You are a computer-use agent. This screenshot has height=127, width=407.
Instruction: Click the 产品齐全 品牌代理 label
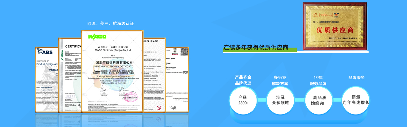coord(243,80)
